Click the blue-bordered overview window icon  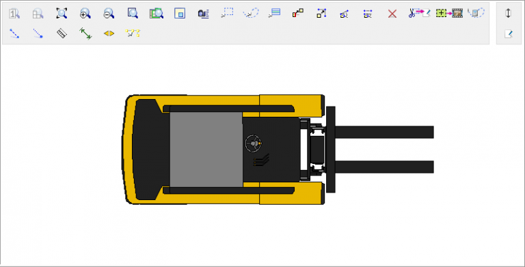[180, 14]
